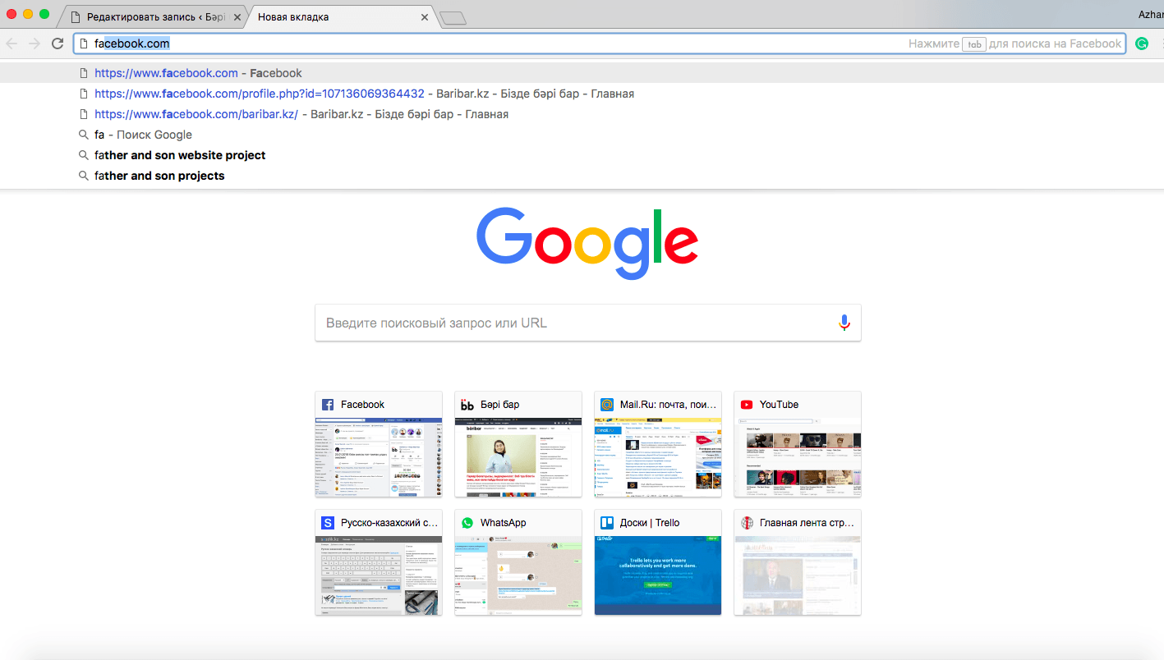Choose the facebook.com/profile.php suggestion

click(x=582, y=94)
